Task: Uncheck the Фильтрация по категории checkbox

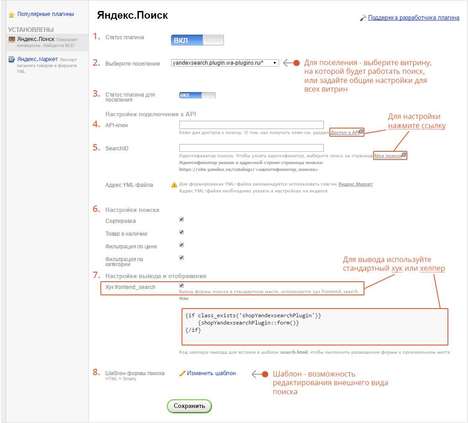Action: pyautogui.click(x=182, y=258)
